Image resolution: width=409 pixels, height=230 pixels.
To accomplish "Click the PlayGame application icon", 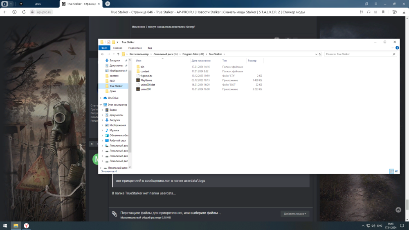I will pyautogui.click(x=138, y=80).
